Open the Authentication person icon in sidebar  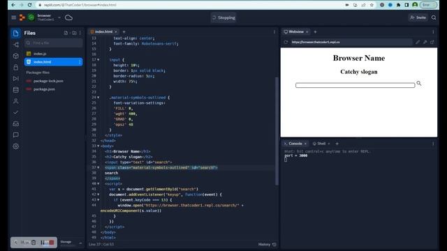click(15, 101)
